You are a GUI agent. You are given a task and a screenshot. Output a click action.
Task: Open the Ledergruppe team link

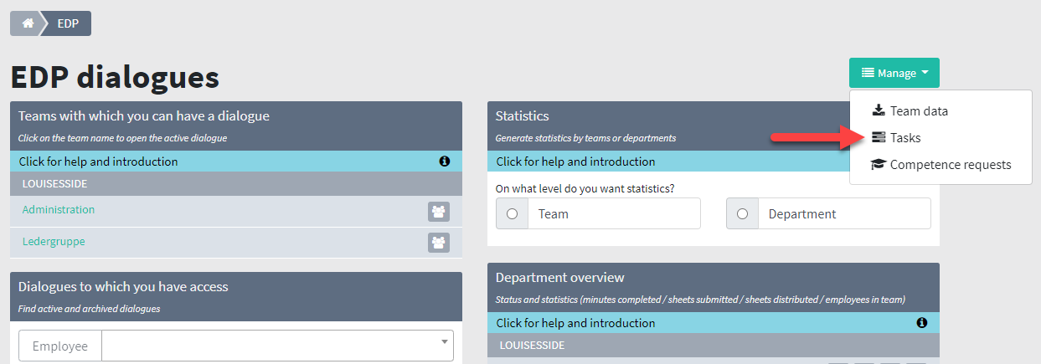point(54,242)
